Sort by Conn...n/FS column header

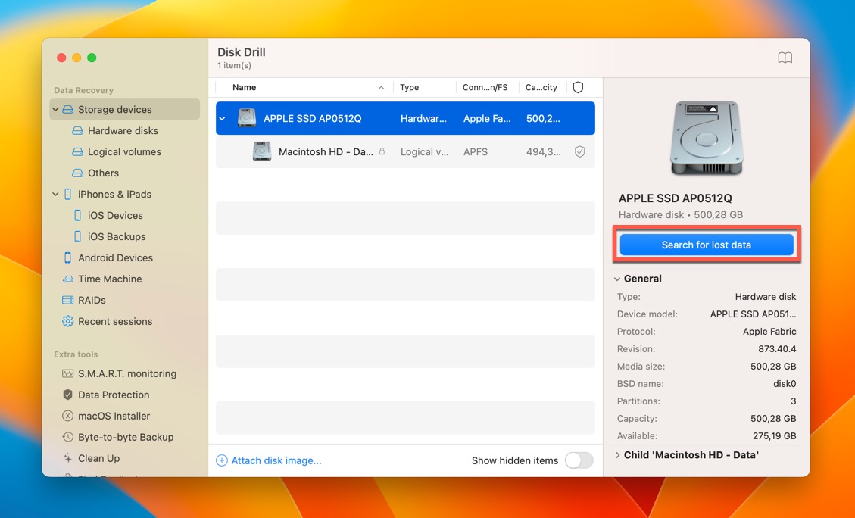coord(485,87)
